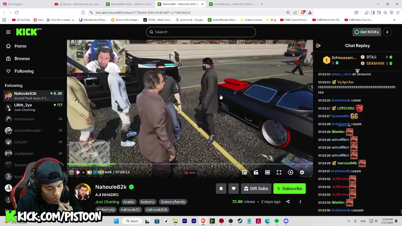
Task: Expand the gifter leaderboard handle
Action: (x=357, y=71)
